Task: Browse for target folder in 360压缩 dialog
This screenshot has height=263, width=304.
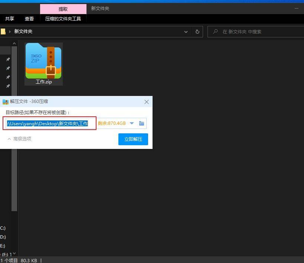Action: [x=141, y=123]
